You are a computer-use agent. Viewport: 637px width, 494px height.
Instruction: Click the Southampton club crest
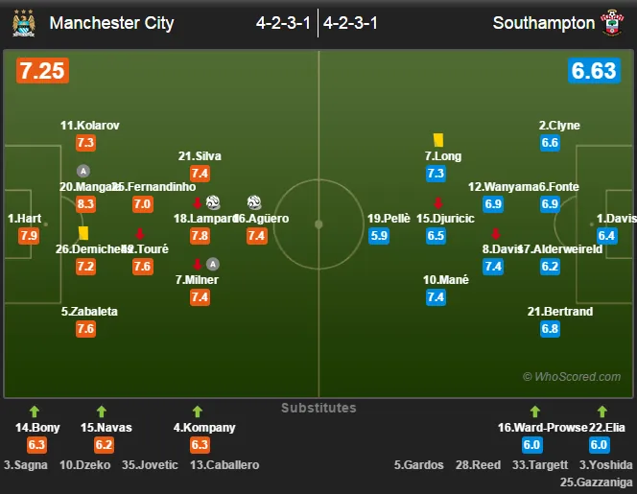[612, 23]
